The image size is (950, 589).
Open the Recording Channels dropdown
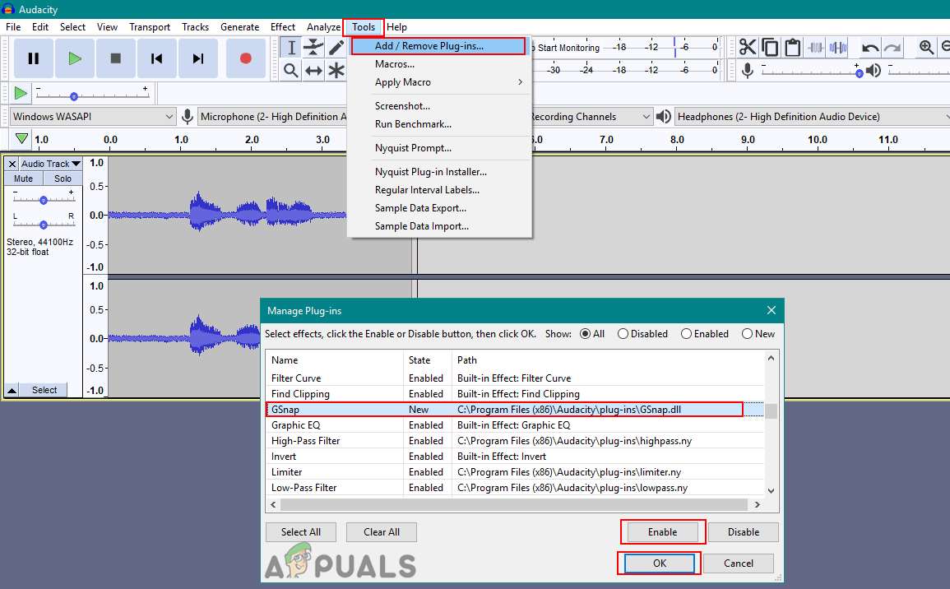click(x=591, y=116)
